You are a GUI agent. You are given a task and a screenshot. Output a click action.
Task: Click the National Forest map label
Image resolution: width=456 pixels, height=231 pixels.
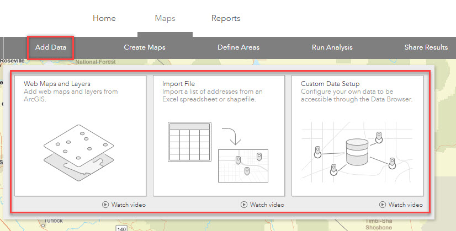click(96, 62)
